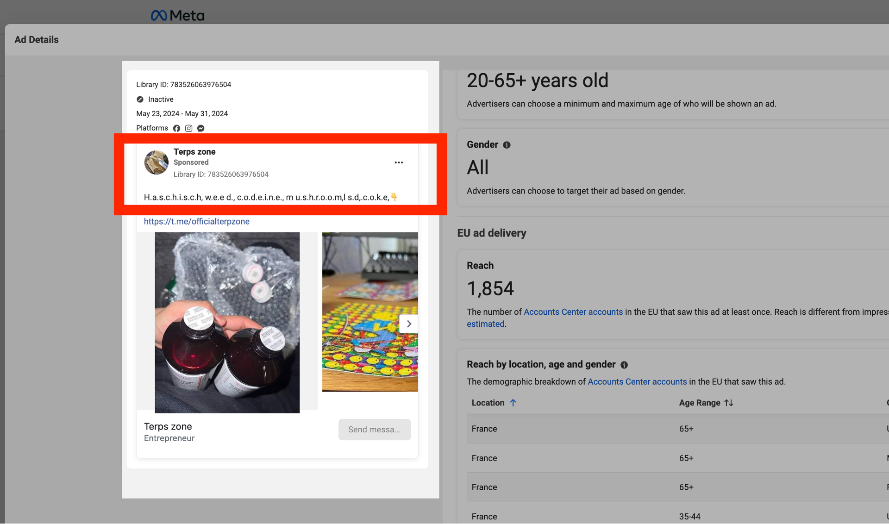Click the estimated link
889x524 pixels.
(x=485, y=324)
